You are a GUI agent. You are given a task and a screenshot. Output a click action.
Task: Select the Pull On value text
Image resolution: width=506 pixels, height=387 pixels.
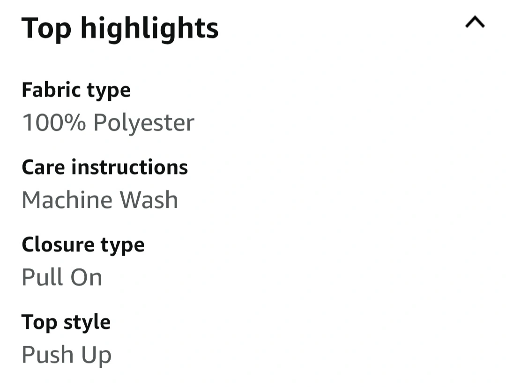pyautogui.click(x=62, y=277)
